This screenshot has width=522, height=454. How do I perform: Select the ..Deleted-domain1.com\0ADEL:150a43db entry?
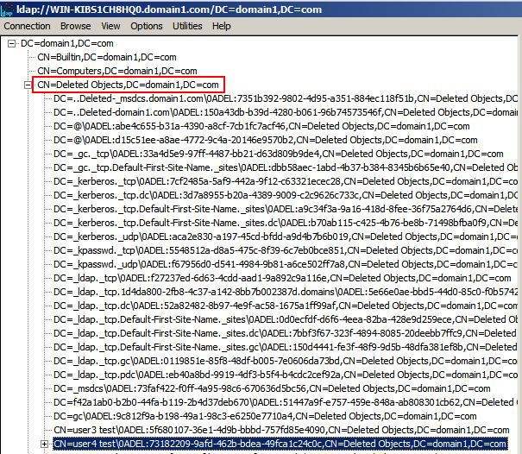(286, 112)
